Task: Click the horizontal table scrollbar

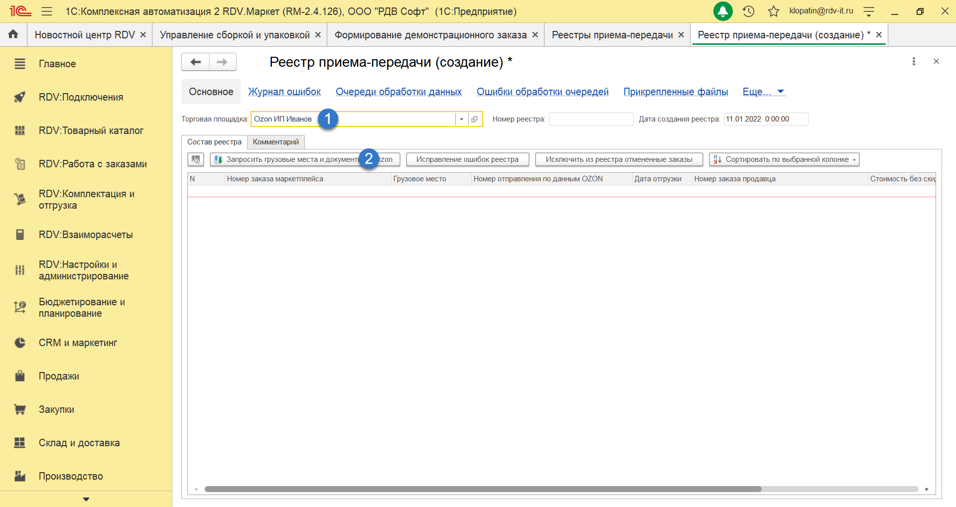Action: coord(482,489)
